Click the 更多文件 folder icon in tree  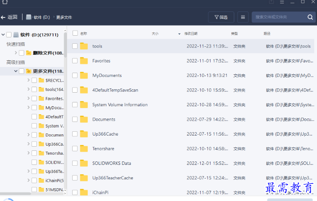[x=29, y=71]
